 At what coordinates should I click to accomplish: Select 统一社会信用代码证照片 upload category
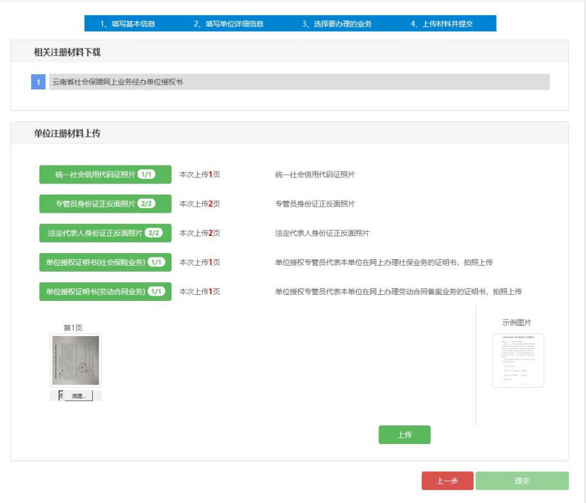tap(105, 174)
